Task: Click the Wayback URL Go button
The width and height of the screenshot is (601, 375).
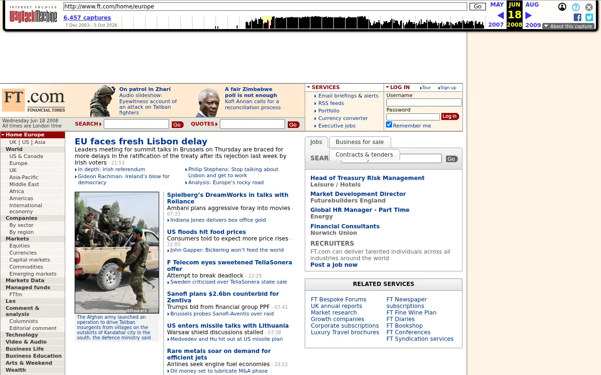Action: (478, 7)
